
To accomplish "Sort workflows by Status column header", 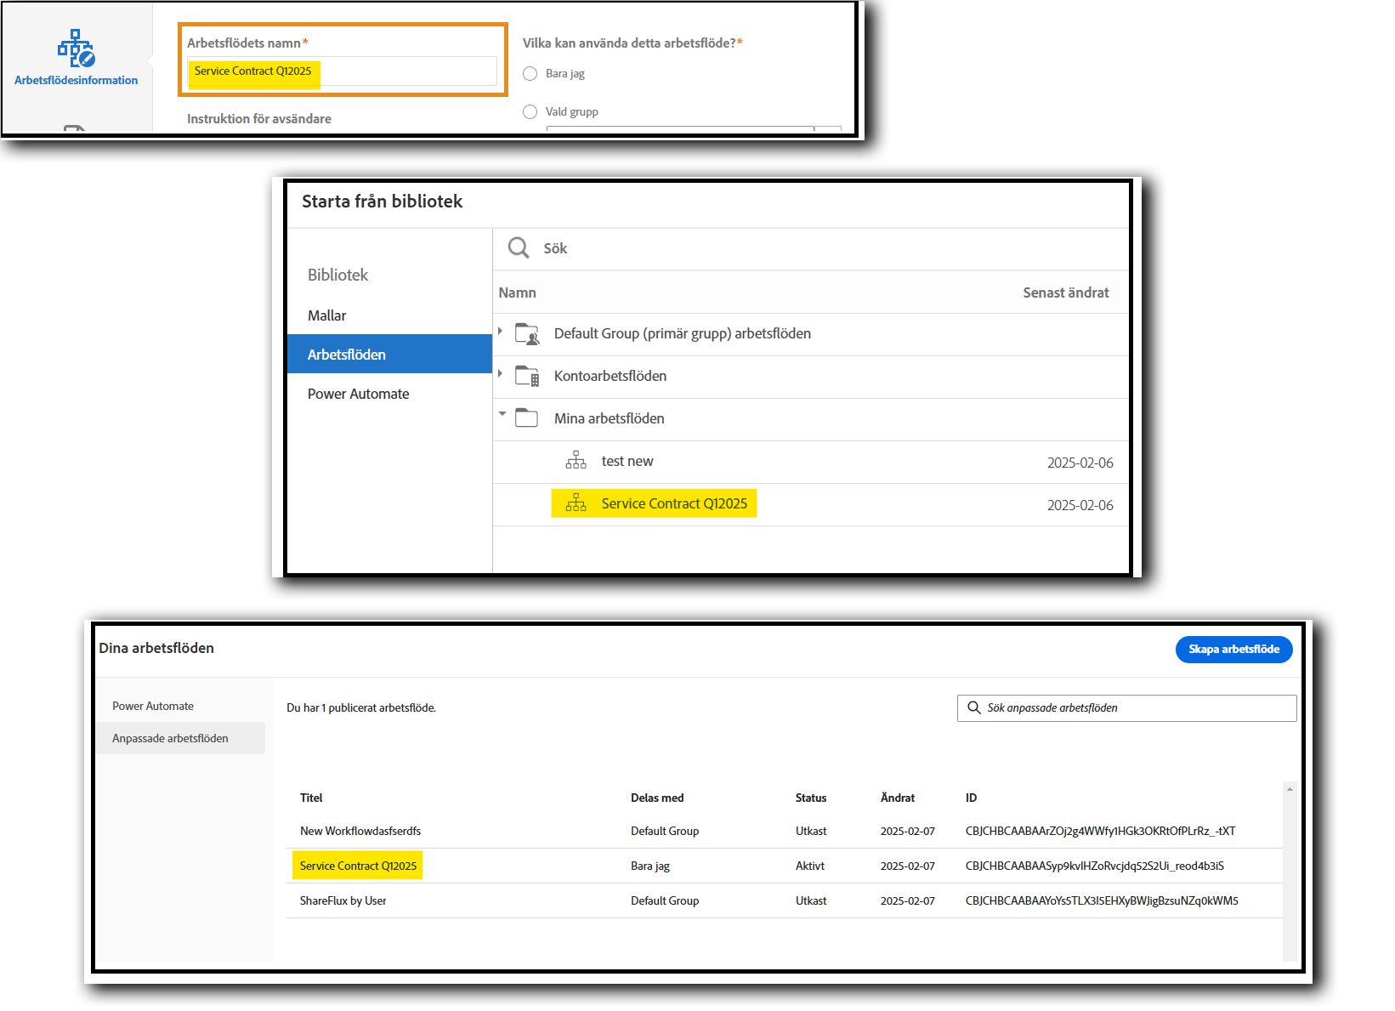I will (811, 798).
